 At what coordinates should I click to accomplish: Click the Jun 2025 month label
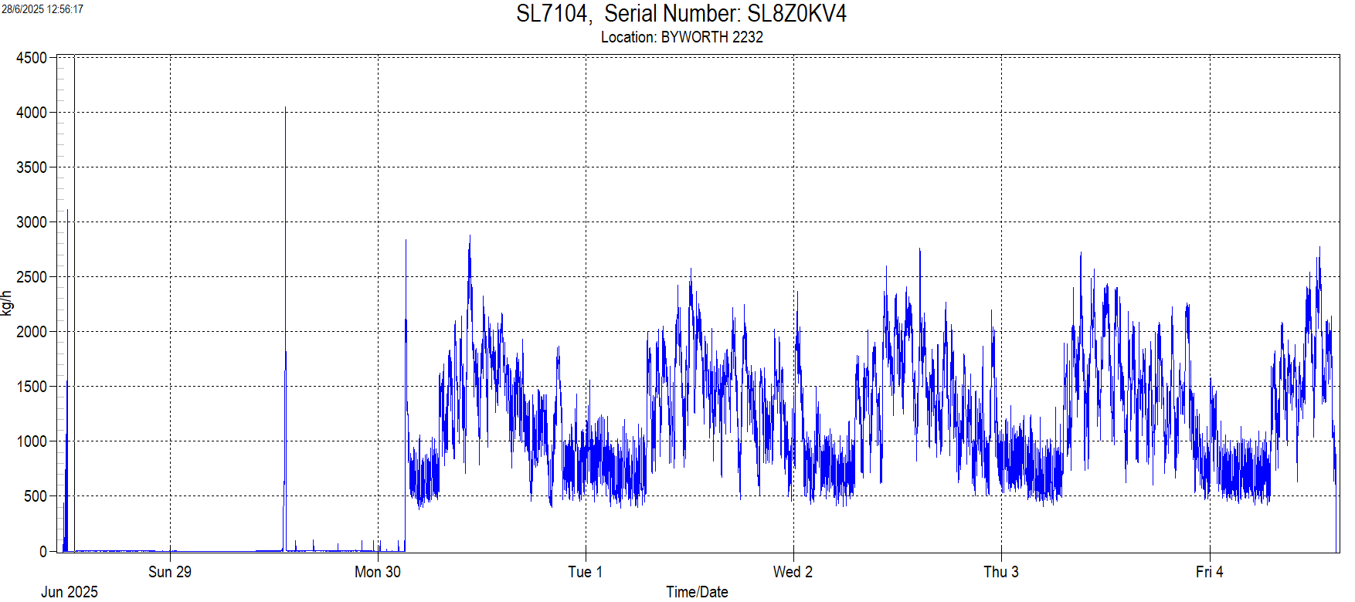[x=70, y=592]
